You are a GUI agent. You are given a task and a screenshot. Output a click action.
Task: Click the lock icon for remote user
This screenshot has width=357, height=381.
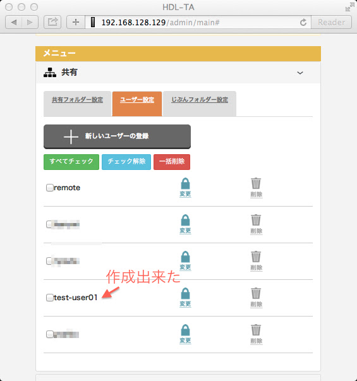tap(185, 183)
